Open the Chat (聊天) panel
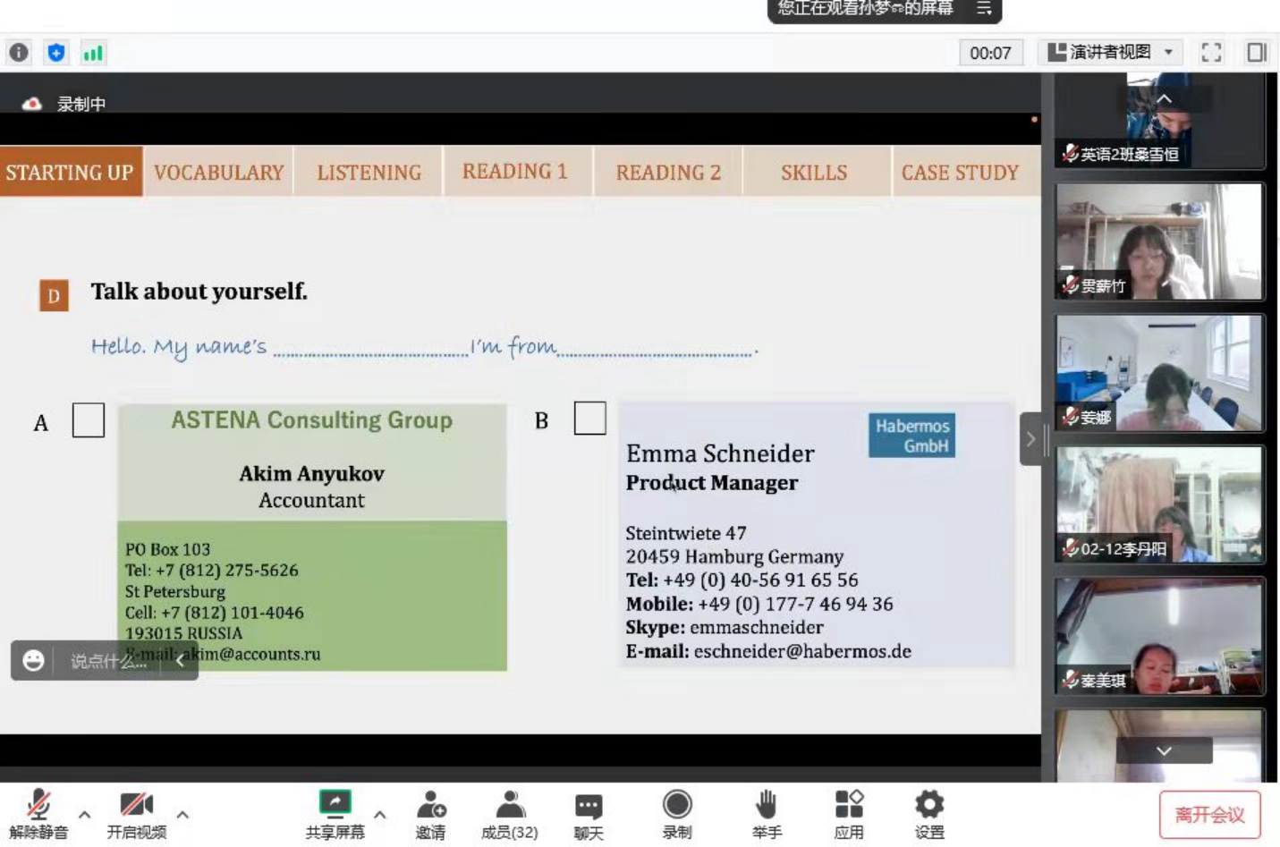This screenshot has height=847, width=1280. pos(588,814)
